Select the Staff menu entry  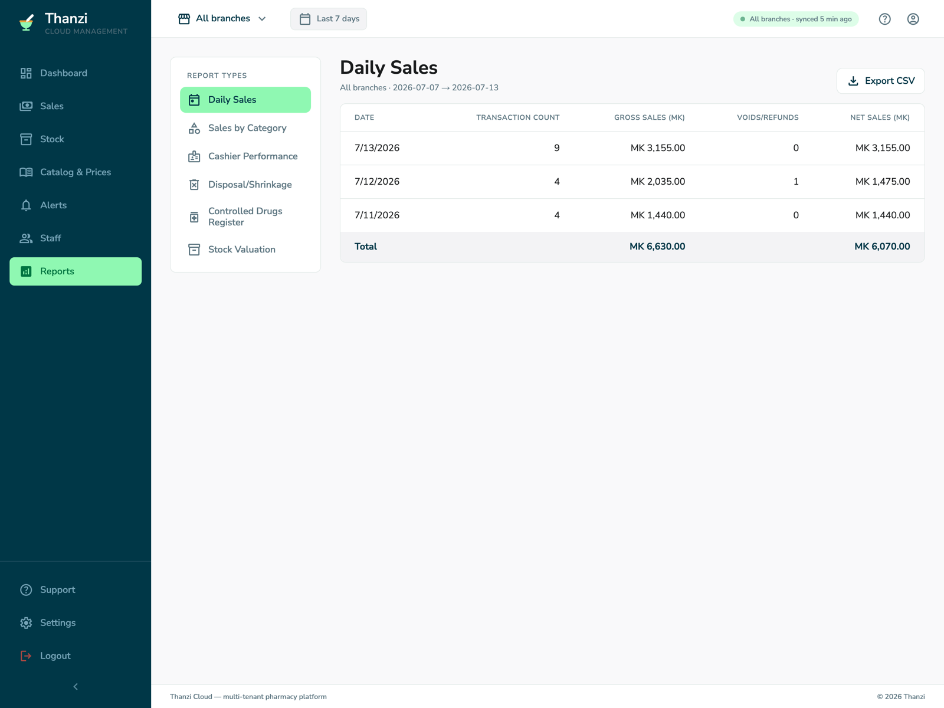click(x=76, y=238)
